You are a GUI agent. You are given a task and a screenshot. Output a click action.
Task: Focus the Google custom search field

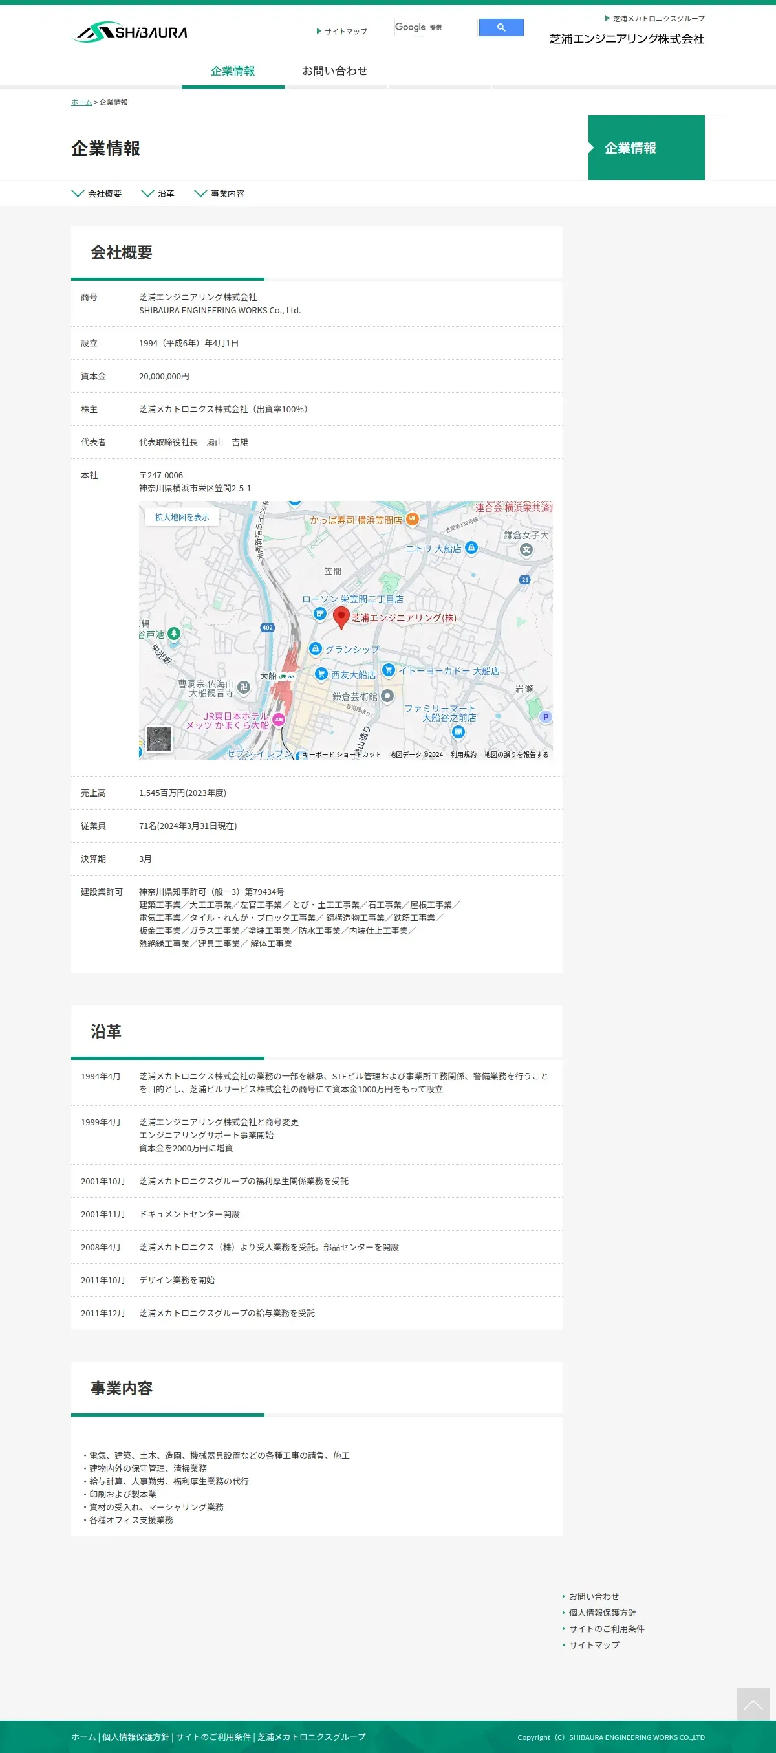pyautogui.click(x=436, y=27)
